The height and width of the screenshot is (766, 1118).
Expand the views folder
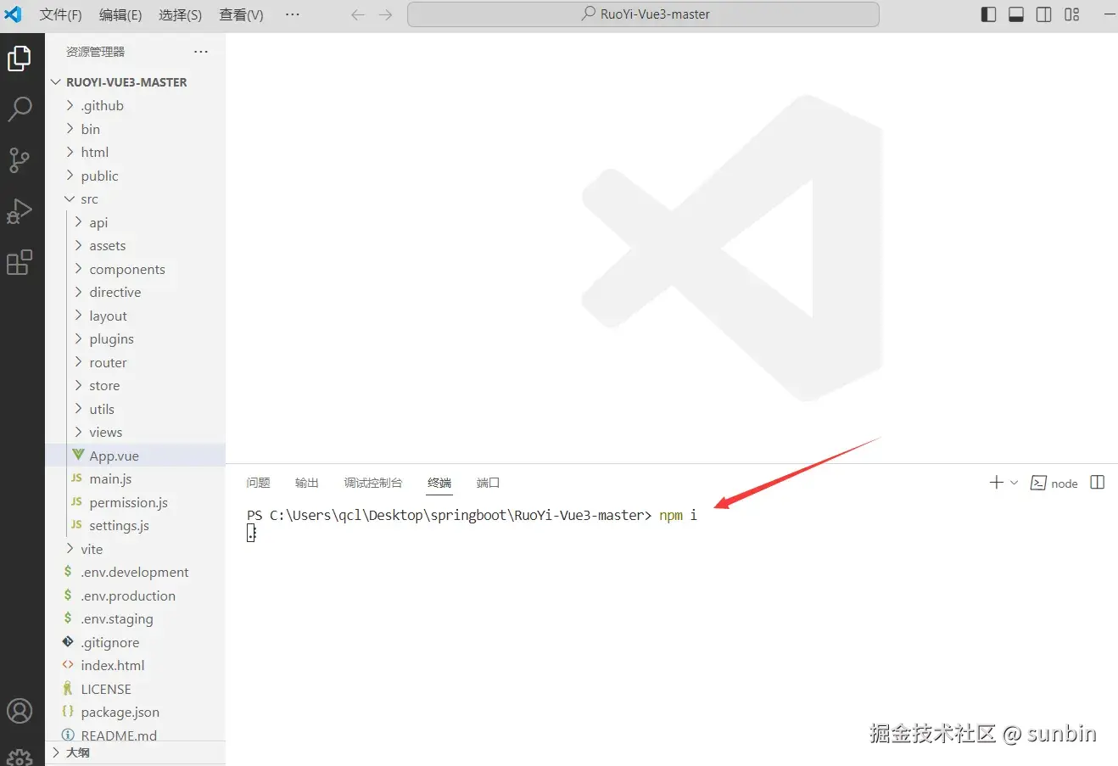(136, 432)
